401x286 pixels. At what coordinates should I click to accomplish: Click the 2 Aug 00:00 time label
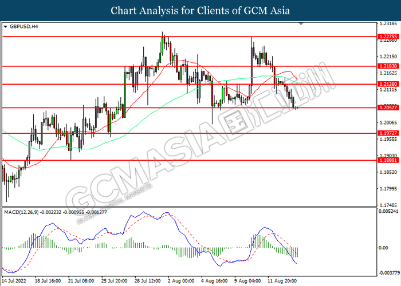181,281
